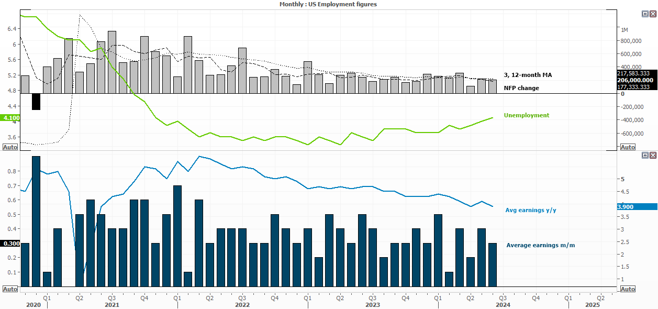This screenshot has height=309, width=658.
Task: Click the 2024 year label on time axis
Action: 503,304
